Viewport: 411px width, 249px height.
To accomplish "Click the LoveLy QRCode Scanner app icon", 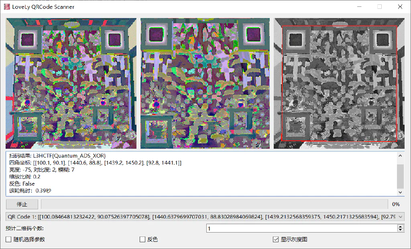I will click(6, 7).
